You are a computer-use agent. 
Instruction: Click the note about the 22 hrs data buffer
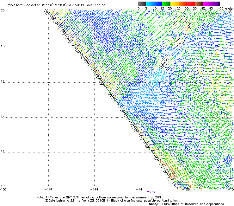pos(75,201)
